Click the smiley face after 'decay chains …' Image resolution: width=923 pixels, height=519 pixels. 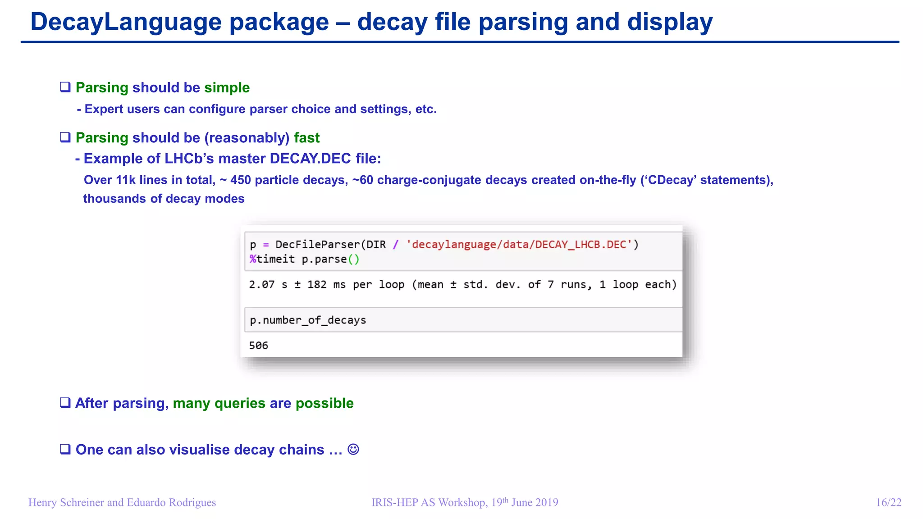[353, 449]
